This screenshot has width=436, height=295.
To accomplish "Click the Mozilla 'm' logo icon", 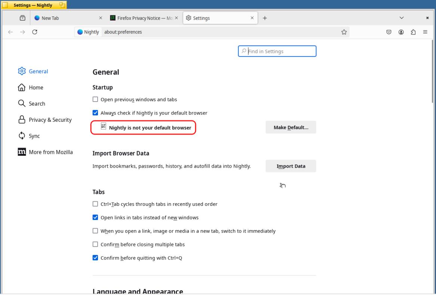I will [x=22, y=152].
